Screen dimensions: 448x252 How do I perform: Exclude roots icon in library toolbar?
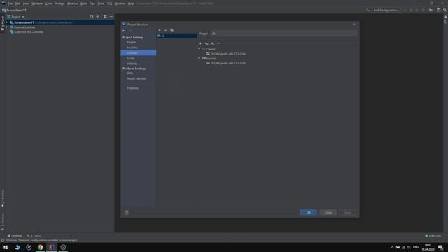click(213, 43)
